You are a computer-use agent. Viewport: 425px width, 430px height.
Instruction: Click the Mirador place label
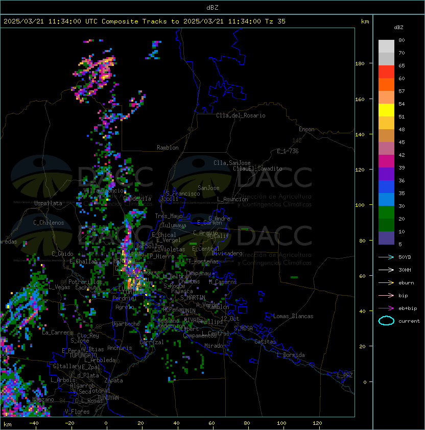click(216, 346)
